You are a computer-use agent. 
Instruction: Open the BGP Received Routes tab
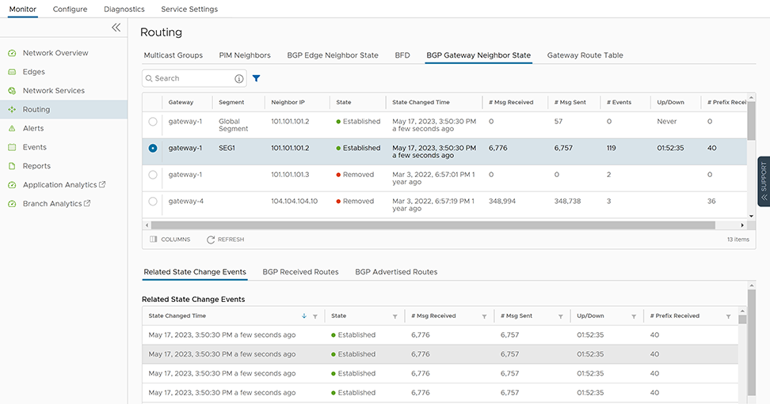[x=300, y=272]
